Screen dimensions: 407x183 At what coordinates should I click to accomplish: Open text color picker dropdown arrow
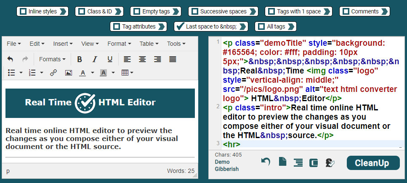point(93,73)
